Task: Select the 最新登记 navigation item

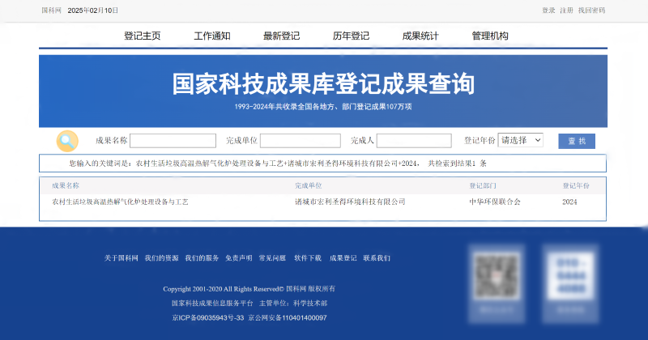Action: click(281, 36)
